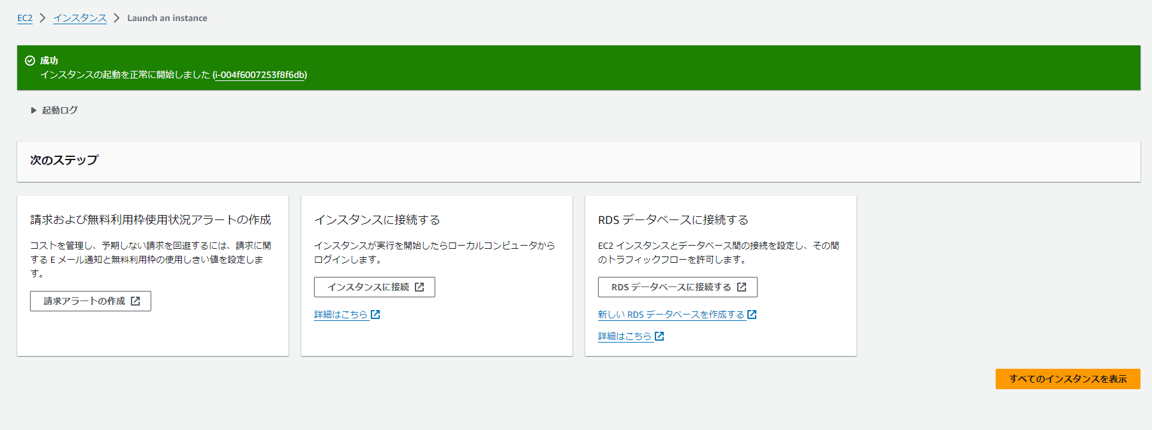Click 請求および無料利用枠使用状況アラートの作成 card title
Screen dimensions: 1152x430
click(151, 219)
